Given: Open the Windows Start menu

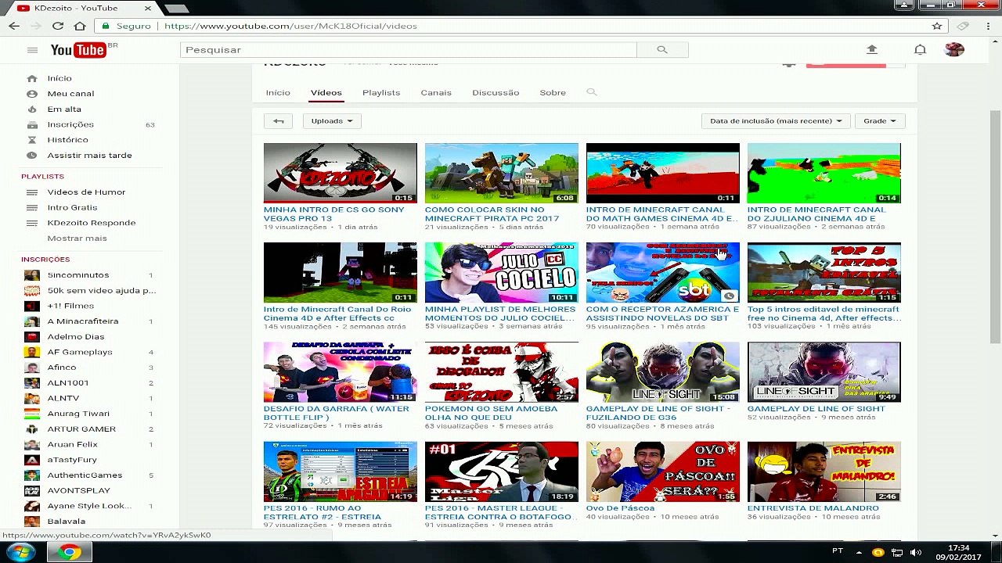Looking at the screenshot, I should tap(20, 552).
